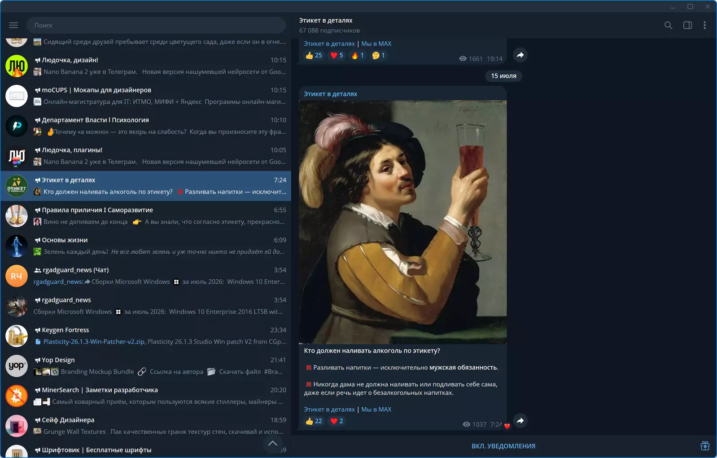717x458 pixels.
Task: Open the three-dot channel options menu
Action: pyautogui.click(x=704, y=25)
